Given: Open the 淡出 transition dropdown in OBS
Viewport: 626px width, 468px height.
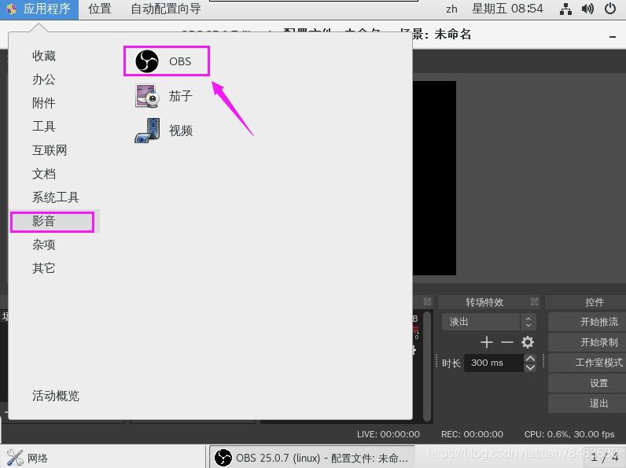Looking at the screenshot, I should pos(488,322).
